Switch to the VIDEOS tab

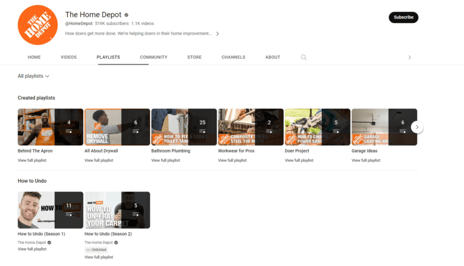click(x=68, y=57)
